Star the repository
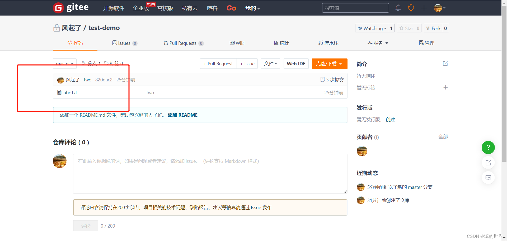The image size is (507, 241). tap(406, 28)
